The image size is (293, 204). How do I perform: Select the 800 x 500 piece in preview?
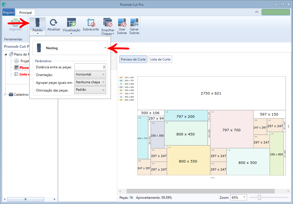[x=248, y=162]
